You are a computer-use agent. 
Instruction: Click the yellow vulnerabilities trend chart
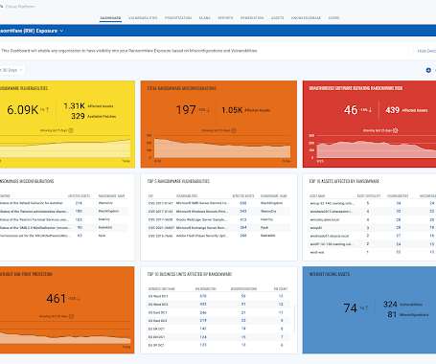tap(65, 148)
